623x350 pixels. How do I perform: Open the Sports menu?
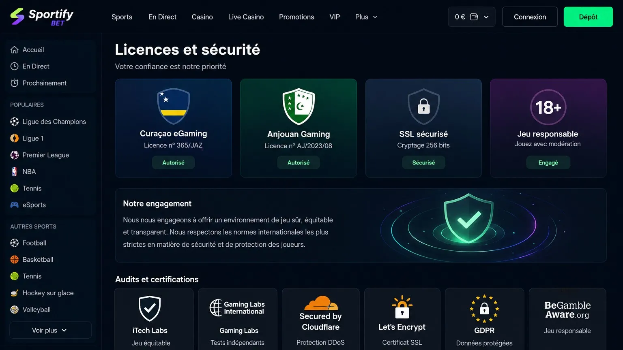pyautogui.click(x=122, y=17)
